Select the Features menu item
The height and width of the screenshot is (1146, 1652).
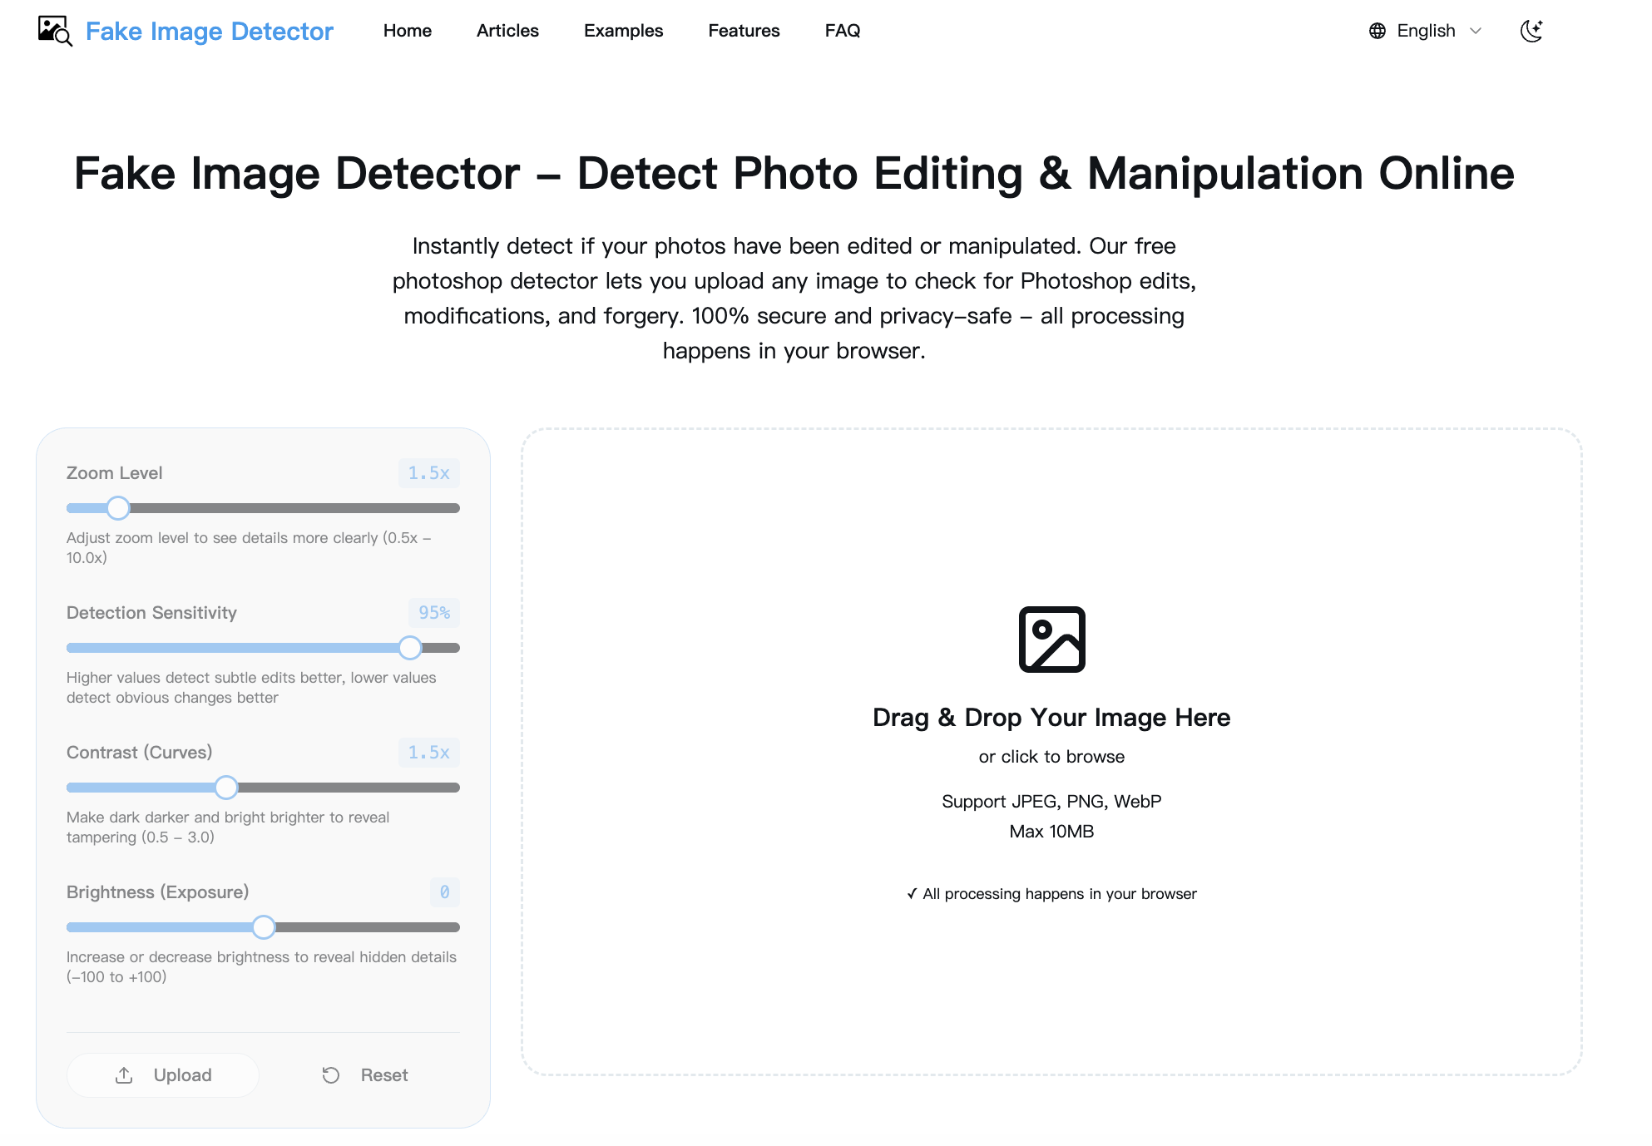(744, 30)
